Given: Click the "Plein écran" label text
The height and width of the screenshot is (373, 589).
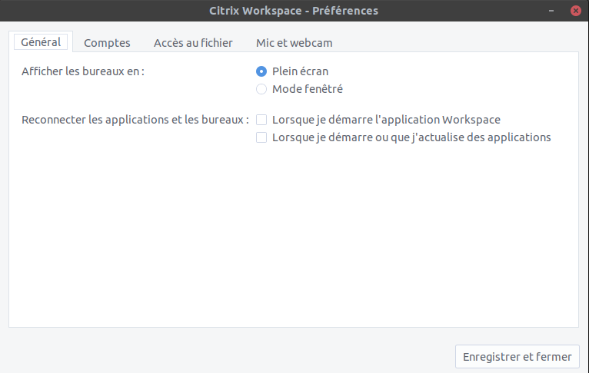Looking at the screenshot, I should click(300, 71).
